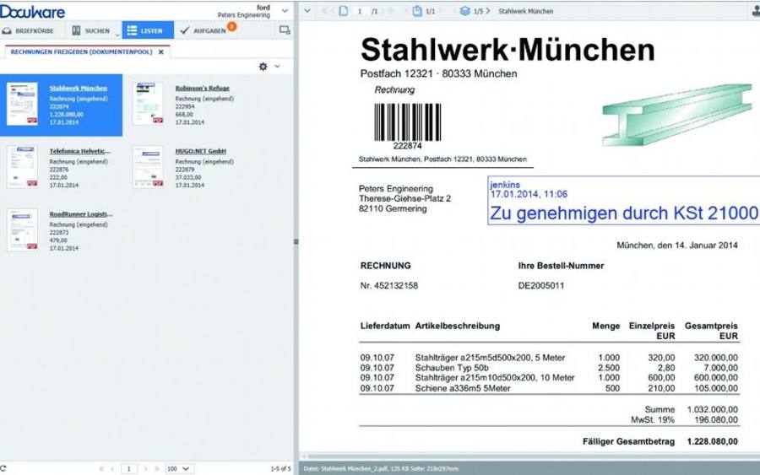Select the Rechnungen freigeben (Dokumentenpool) tab

coord(81,51)
